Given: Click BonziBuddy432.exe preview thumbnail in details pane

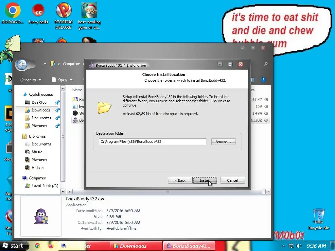Looking at the screenshot, I should tap(41, 216).
